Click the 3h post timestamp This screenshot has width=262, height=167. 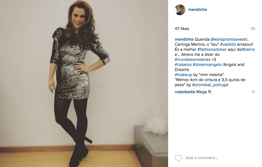click(253, 29)
